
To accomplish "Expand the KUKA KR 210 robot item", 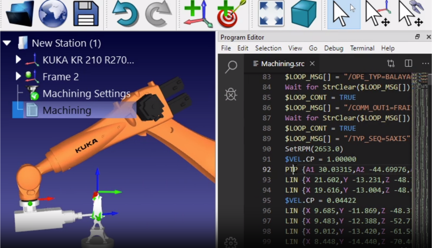I will coord(18,60).
